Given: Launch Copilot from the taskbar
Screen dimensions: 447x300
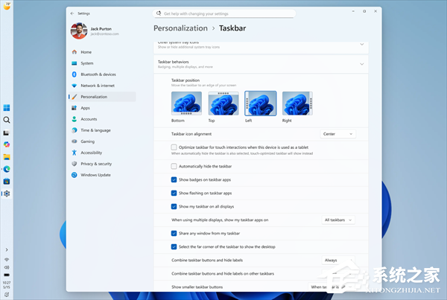Looking at the screenshot, I should (7, 144).
